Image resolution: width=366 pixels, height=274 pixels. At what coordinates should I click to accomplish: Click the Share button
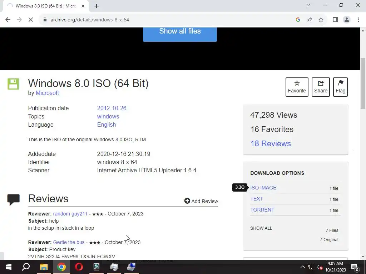321,87
